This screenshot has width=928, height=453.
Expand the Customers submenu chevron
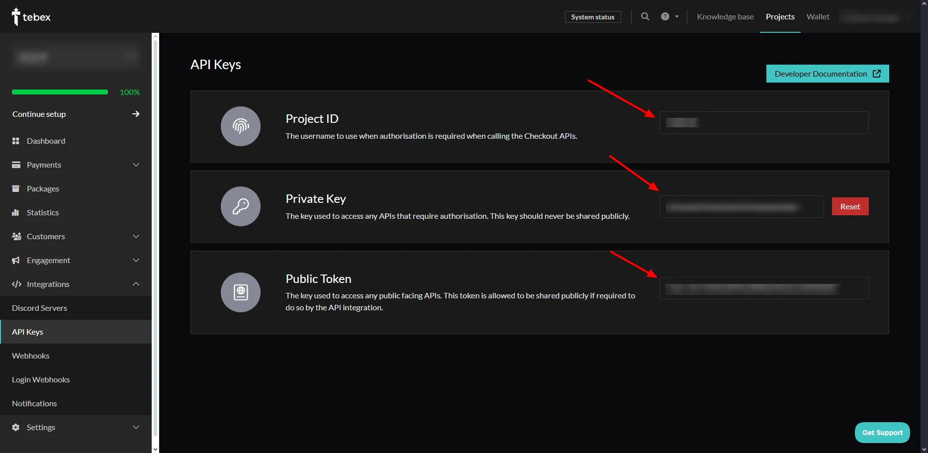tap(136, 237)
